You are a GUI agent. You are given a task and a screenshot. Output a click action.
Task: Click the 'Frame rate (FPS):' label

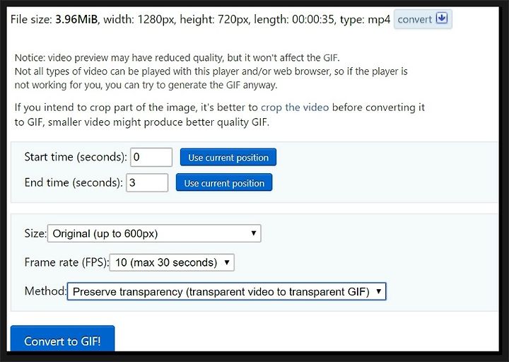pos(67,262)
